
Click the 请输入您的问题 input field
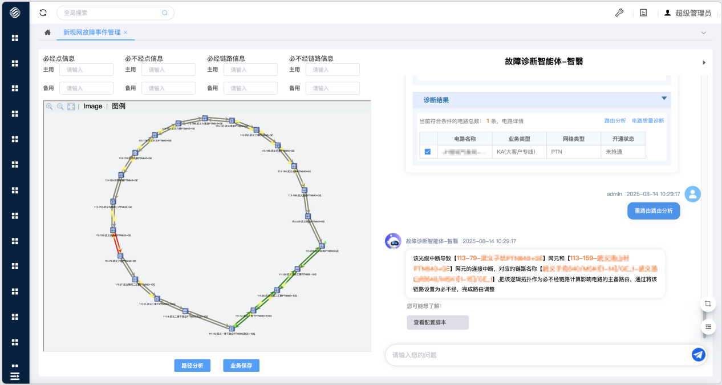pyautogui.click(x=513, y=355)
